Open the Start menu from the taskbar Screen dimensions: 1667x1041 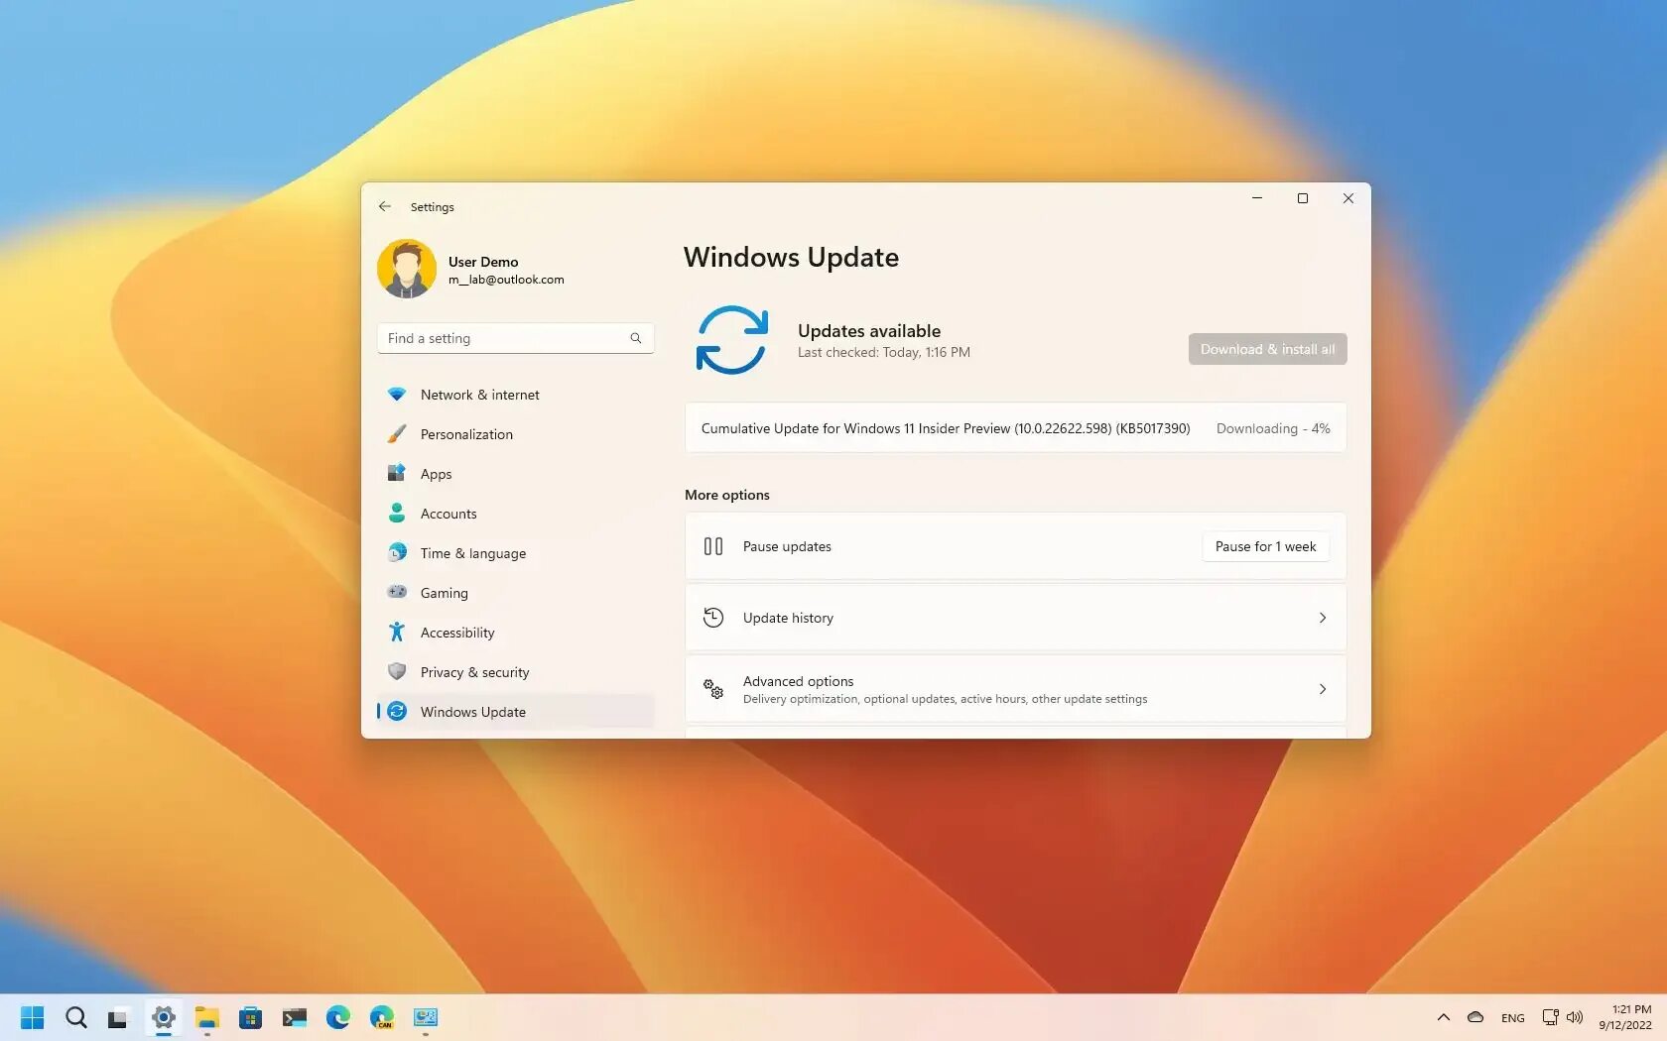tap(33, 1017)
